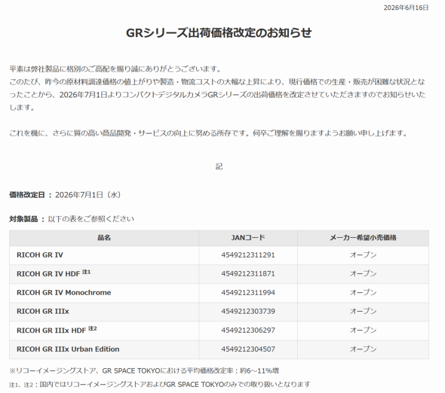Click JAN code 4549212311994
Viewport: 445px width, 393px height.
pyautogui.click(x=248, y=293)
